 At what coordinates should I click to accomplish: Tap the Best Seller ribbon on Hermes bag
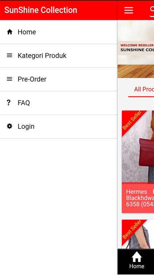click(132, 120)
